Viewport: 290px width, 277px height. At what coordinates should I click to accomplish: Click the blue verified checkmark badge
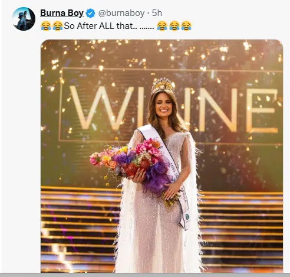click(91, 13)
